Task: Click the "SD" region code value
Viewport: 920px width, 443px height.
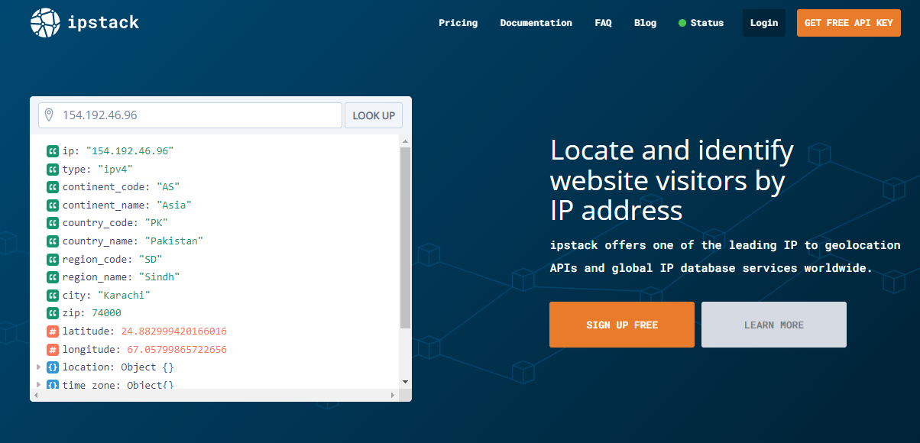Action: point(150,259)
